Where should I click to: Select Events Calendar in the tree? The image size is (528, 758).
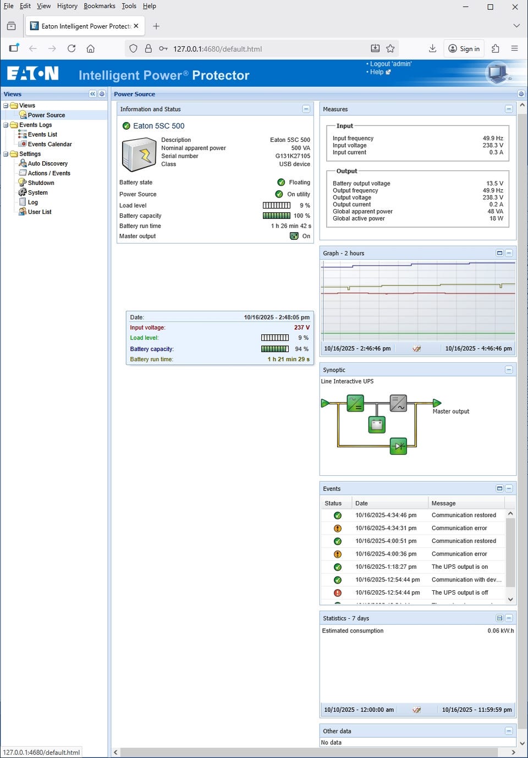pos(50,144)
